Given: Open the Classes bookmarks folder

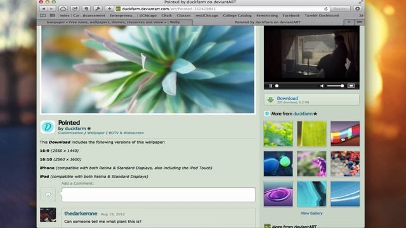Looking at the screenshot, I should [183, 15].
